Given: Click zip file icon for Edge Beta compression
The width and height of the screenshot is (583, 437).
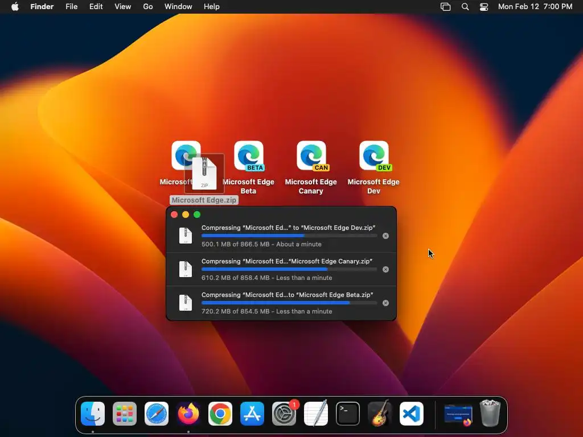Looking at the screenshot, I should (186, 303).
